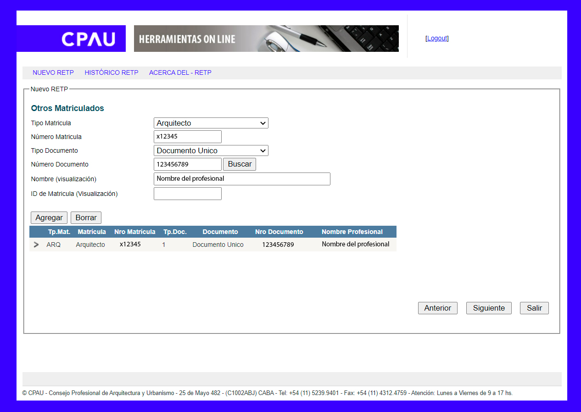Click the Documento Unico table cell
The image size is (581, 412).
point(218,245)
